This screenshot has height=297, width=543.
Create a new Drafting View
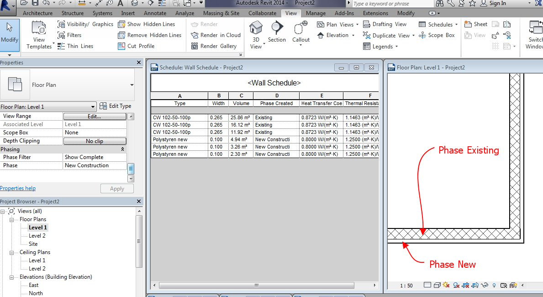tap(385, 24)
